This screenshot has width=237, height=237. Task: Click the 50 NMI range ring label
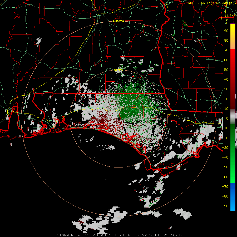118,70
